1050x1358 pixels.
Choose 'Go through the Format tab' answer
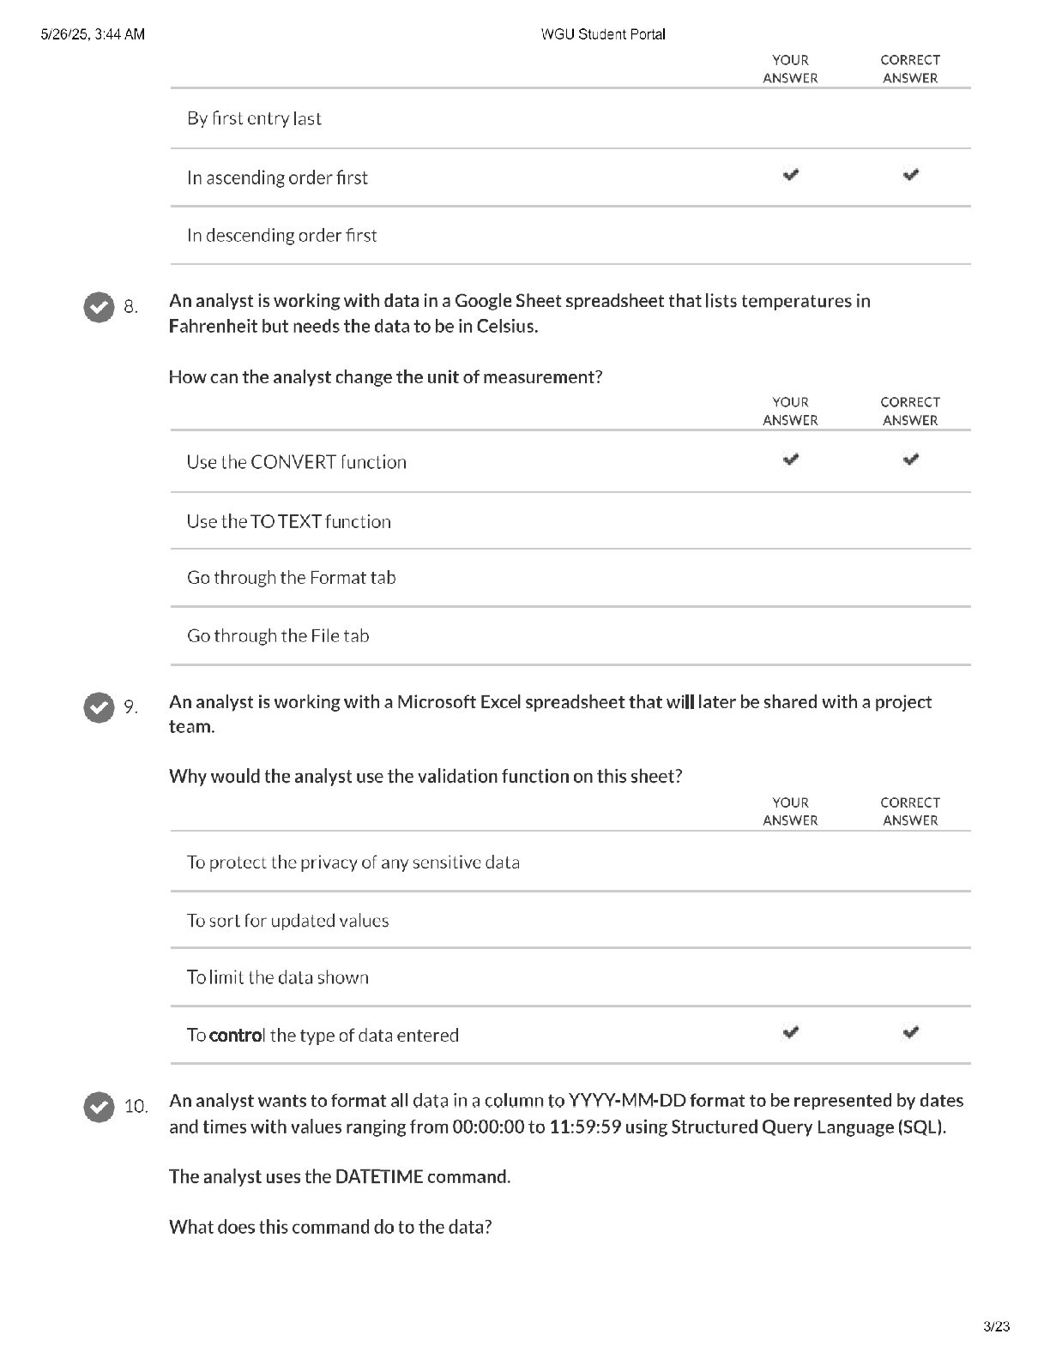pos(570,578)
